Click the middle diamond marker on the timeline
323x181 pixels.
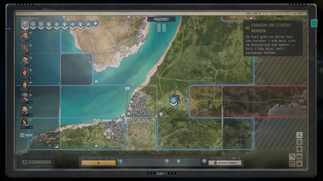pos(167,161)
